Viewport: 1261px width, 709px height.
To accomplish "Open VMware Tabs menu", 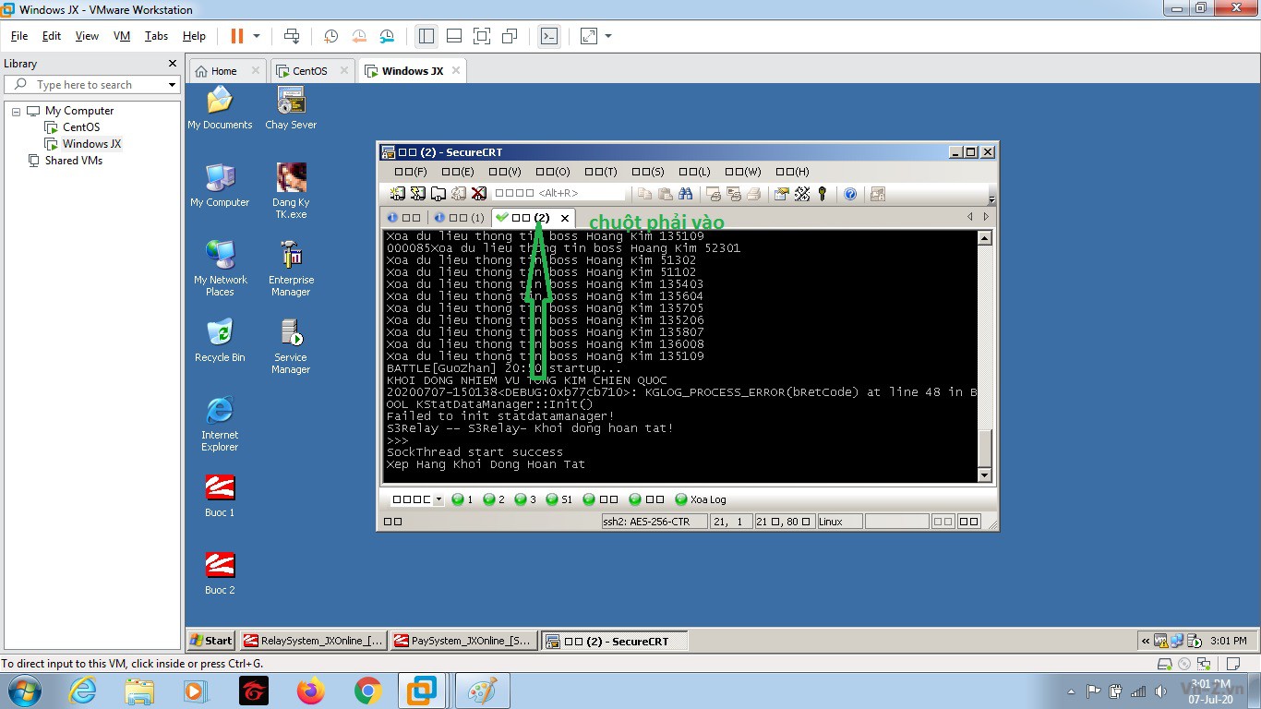I will point(156,36).
